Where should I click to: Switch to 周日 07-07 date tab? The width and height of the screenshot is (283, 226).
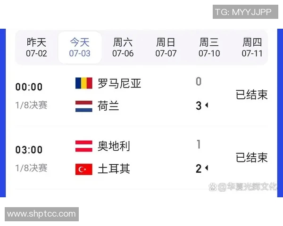click(x=166, y=48)
